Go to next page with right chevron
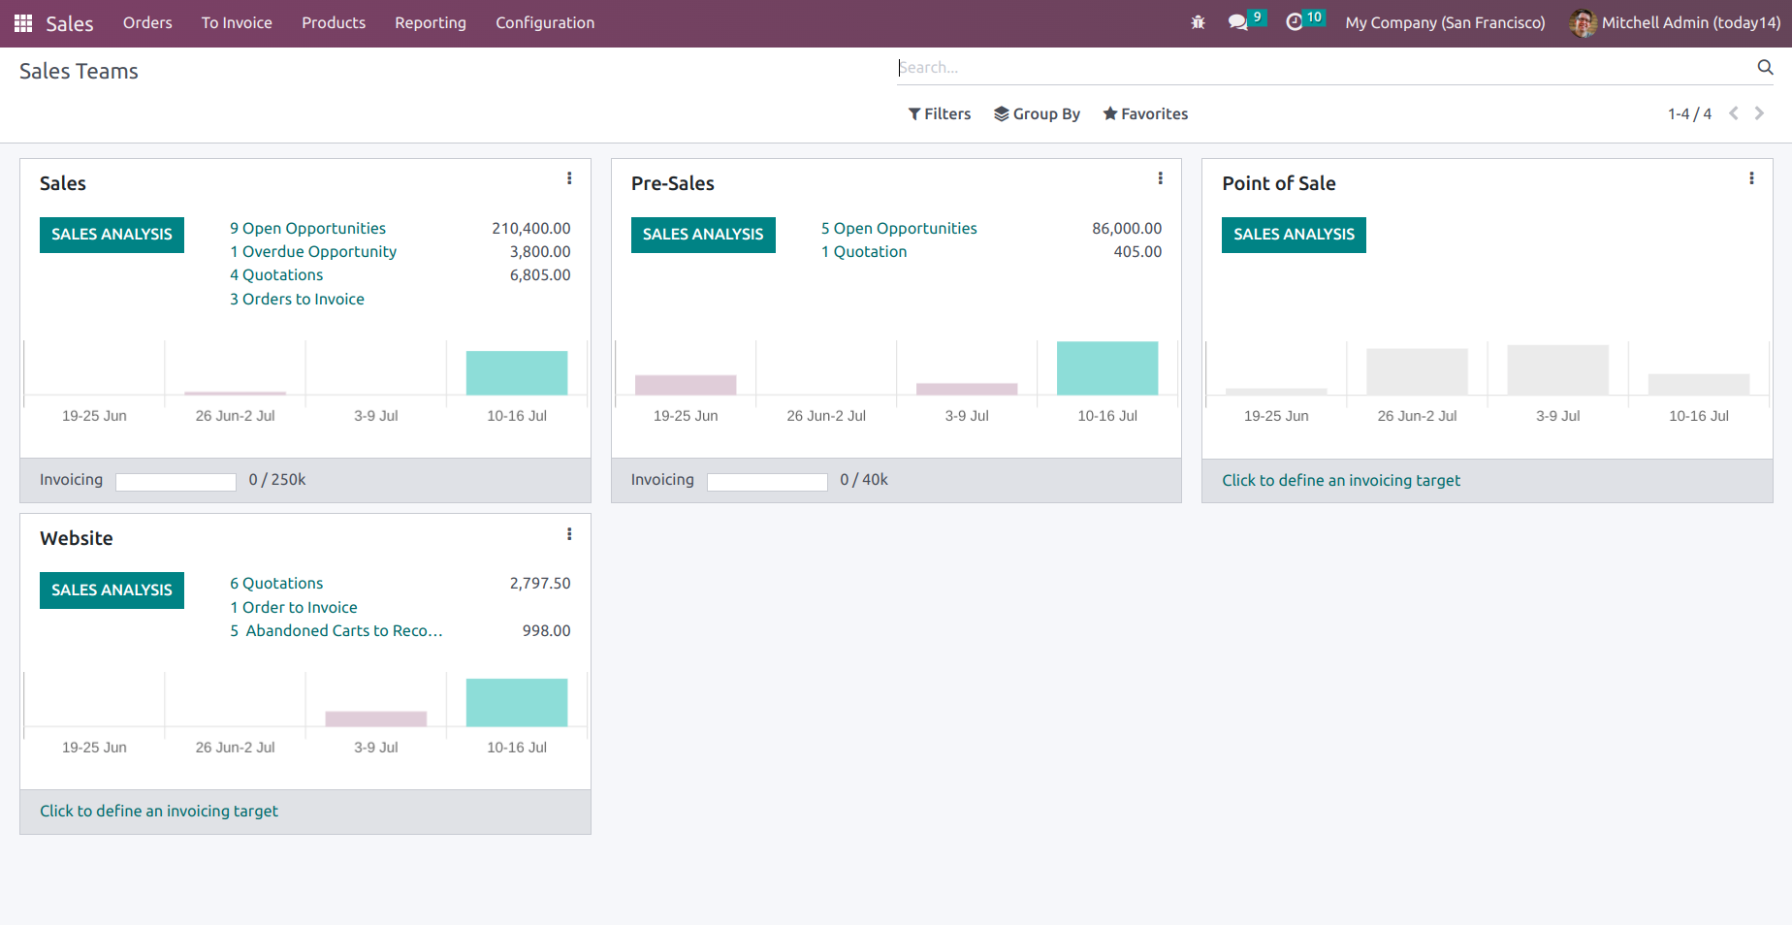 click(1760, 113)
